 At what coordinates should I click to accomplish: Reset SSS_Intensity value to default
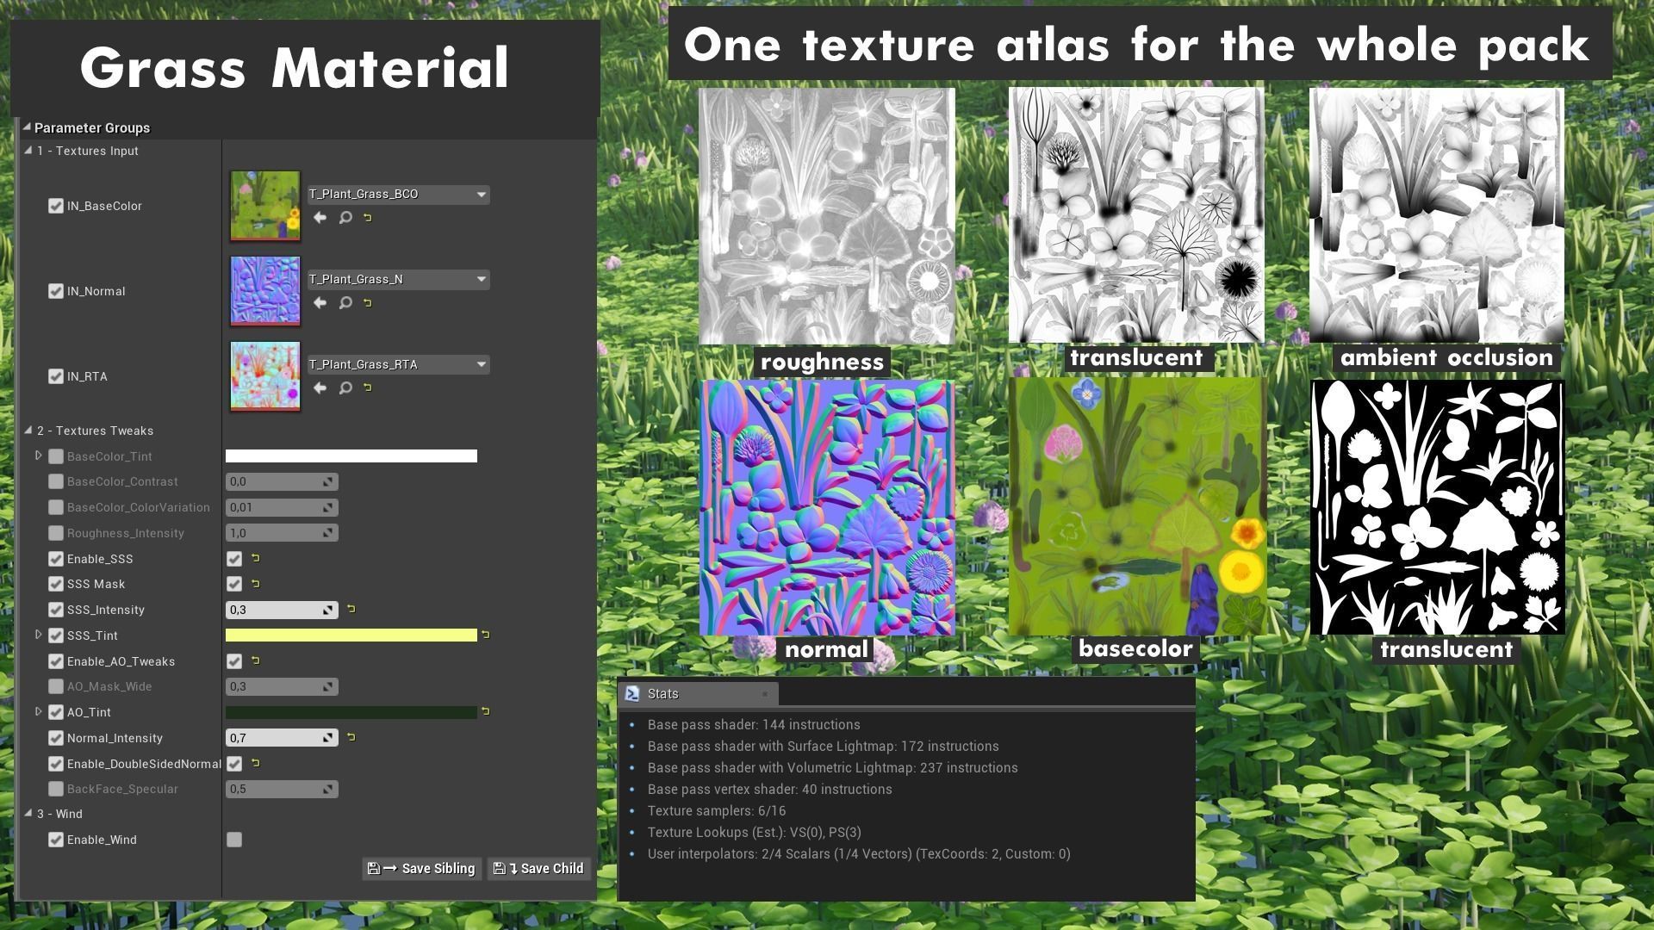tap(351, 609)
